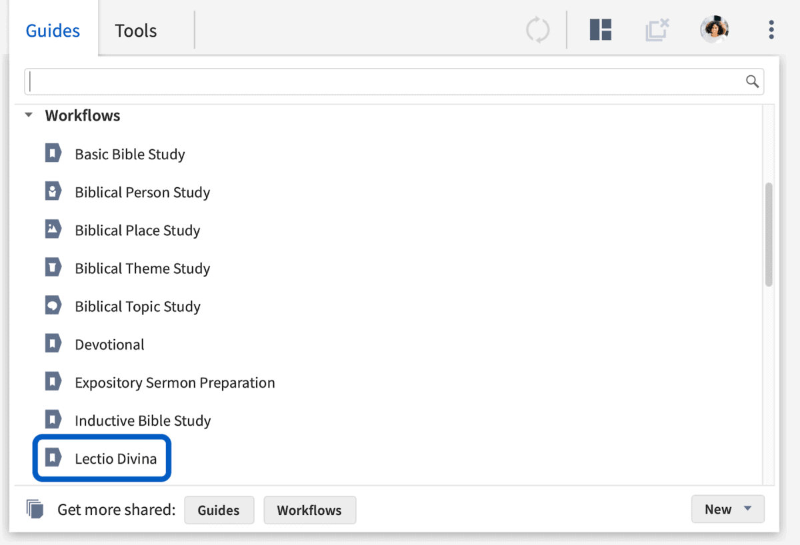This screenshot has width=800, height=545.
Task: Select Expository Sermon Preparation workflow
Action: [x=175, y=382]
